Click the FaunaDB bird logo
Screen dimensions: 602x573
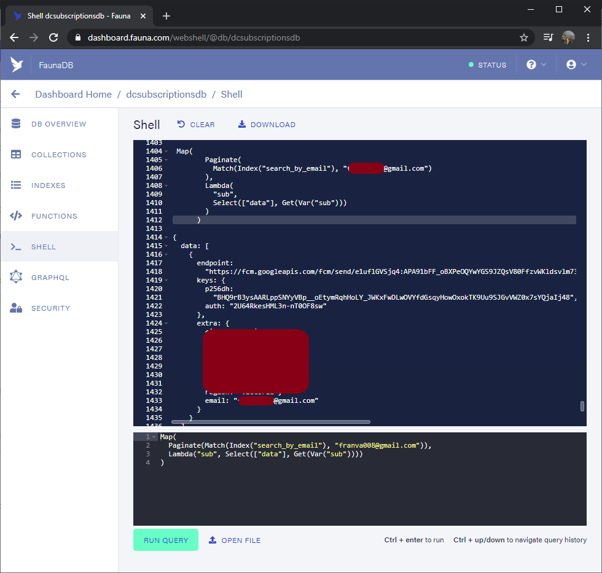17,64
